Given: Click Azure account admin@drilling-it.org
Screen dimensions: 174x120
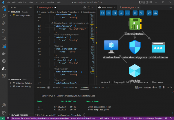Looking at the screenshot, I should (x=83, y=118).
